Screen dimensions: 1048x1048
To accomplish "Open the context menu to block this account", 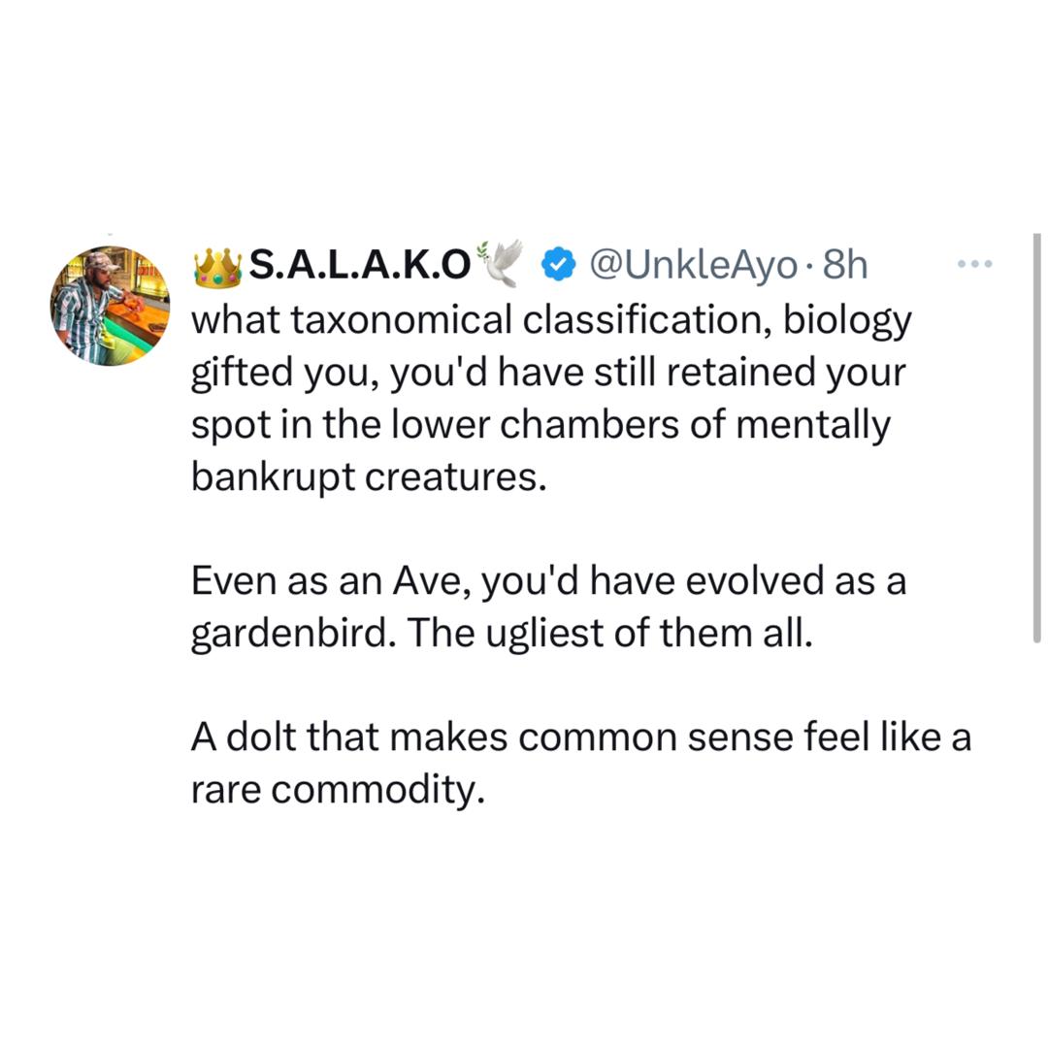I will point(974,261).
